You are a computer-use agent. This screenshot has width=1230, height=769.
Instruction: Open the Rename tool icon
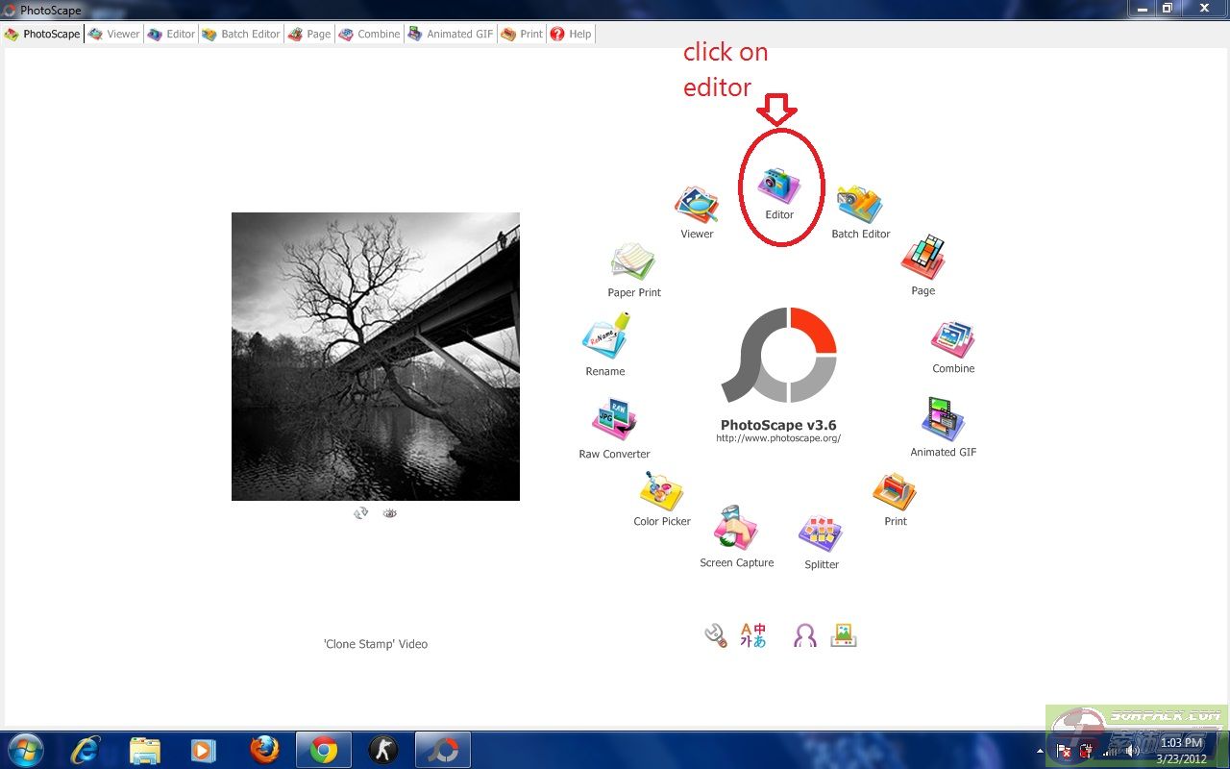coord(605,338)
